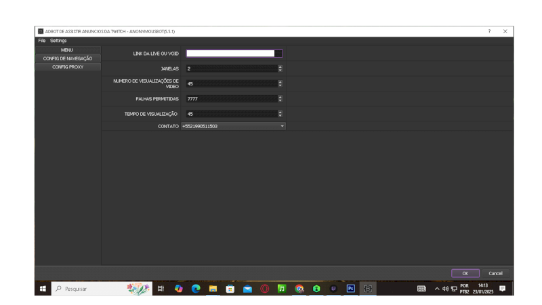
Task: Decrease the JANELAS value
Action: (x=280, y=70)
